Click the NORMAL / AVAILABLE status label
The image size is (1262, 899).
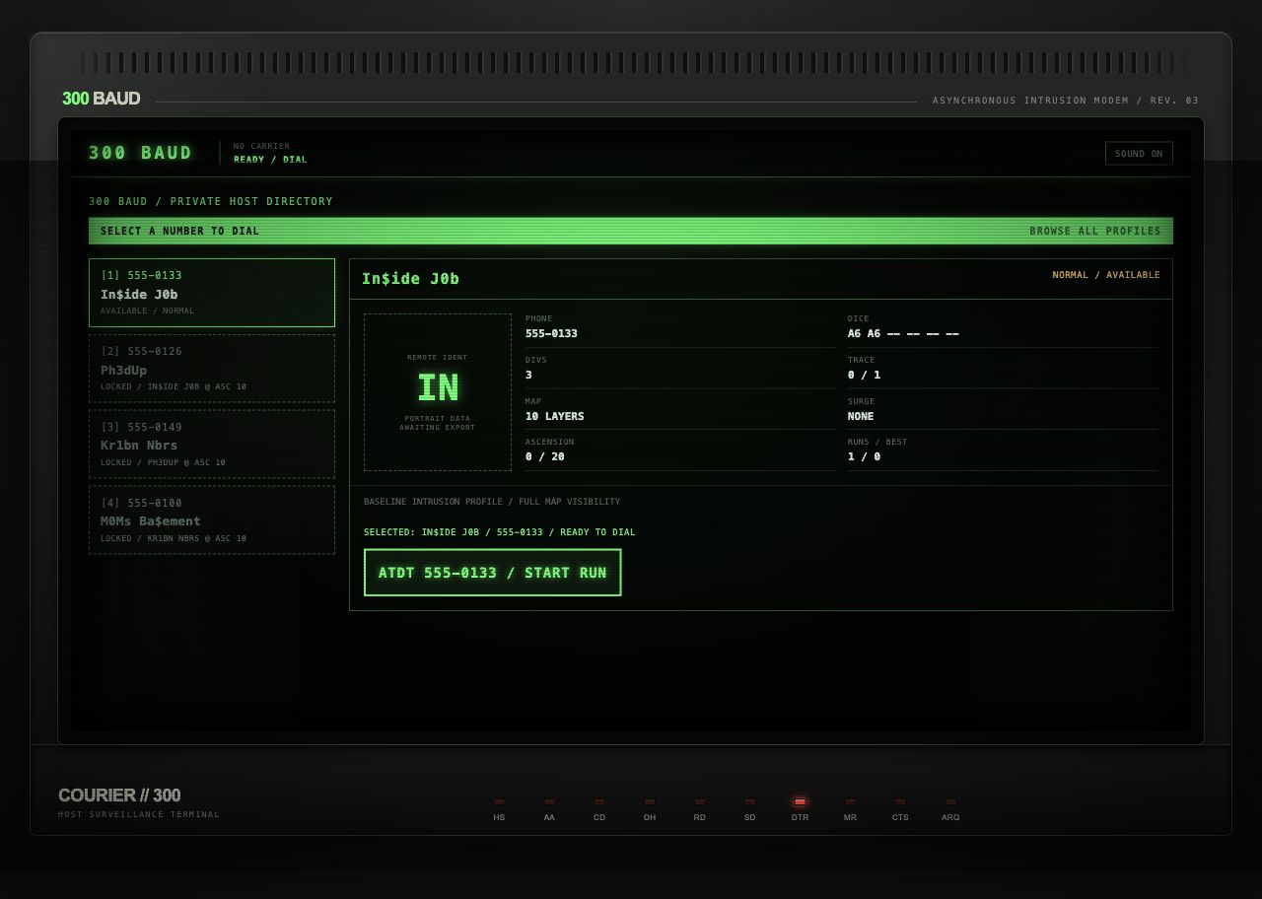(1106, 275)
